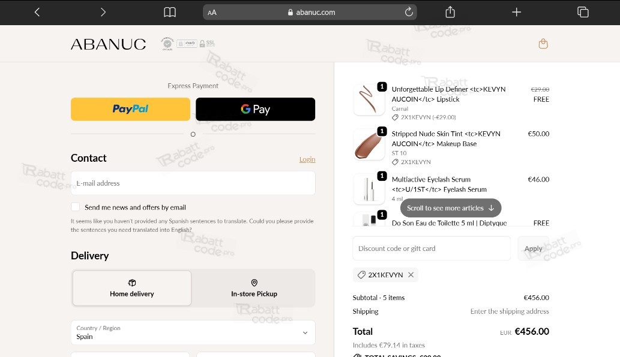Click the €456.00 total amount
The height and width of the screenshot is (357, 620).
pyautogui.click(x=532, y=331)
